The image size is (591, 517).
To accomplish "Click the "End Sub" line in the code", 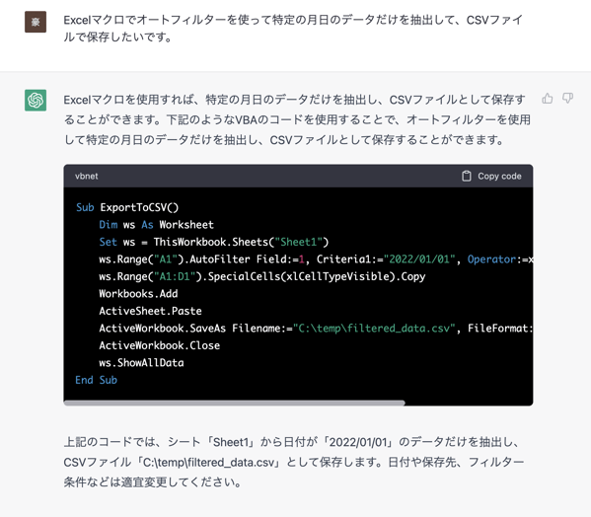I will [96, 380].
